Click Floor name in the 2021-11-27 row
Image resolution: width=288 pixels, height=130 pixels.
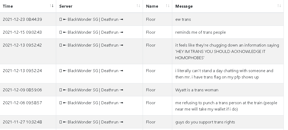click(x=151, y=122)
